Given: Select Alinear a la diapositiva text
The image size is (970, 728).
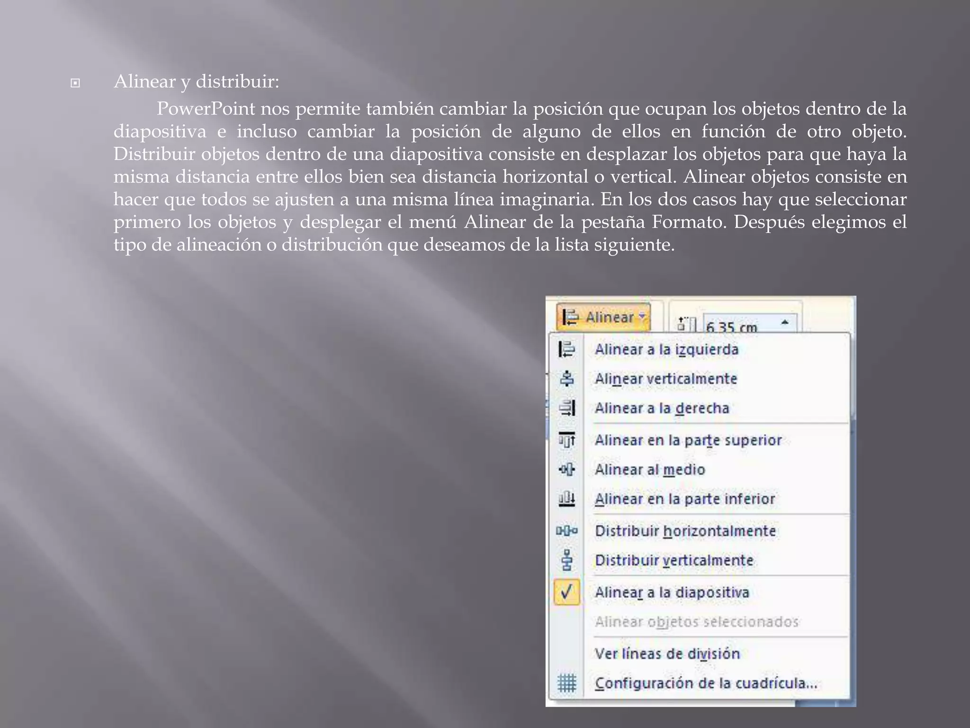Looking at the screenshot, I should 672,592.
